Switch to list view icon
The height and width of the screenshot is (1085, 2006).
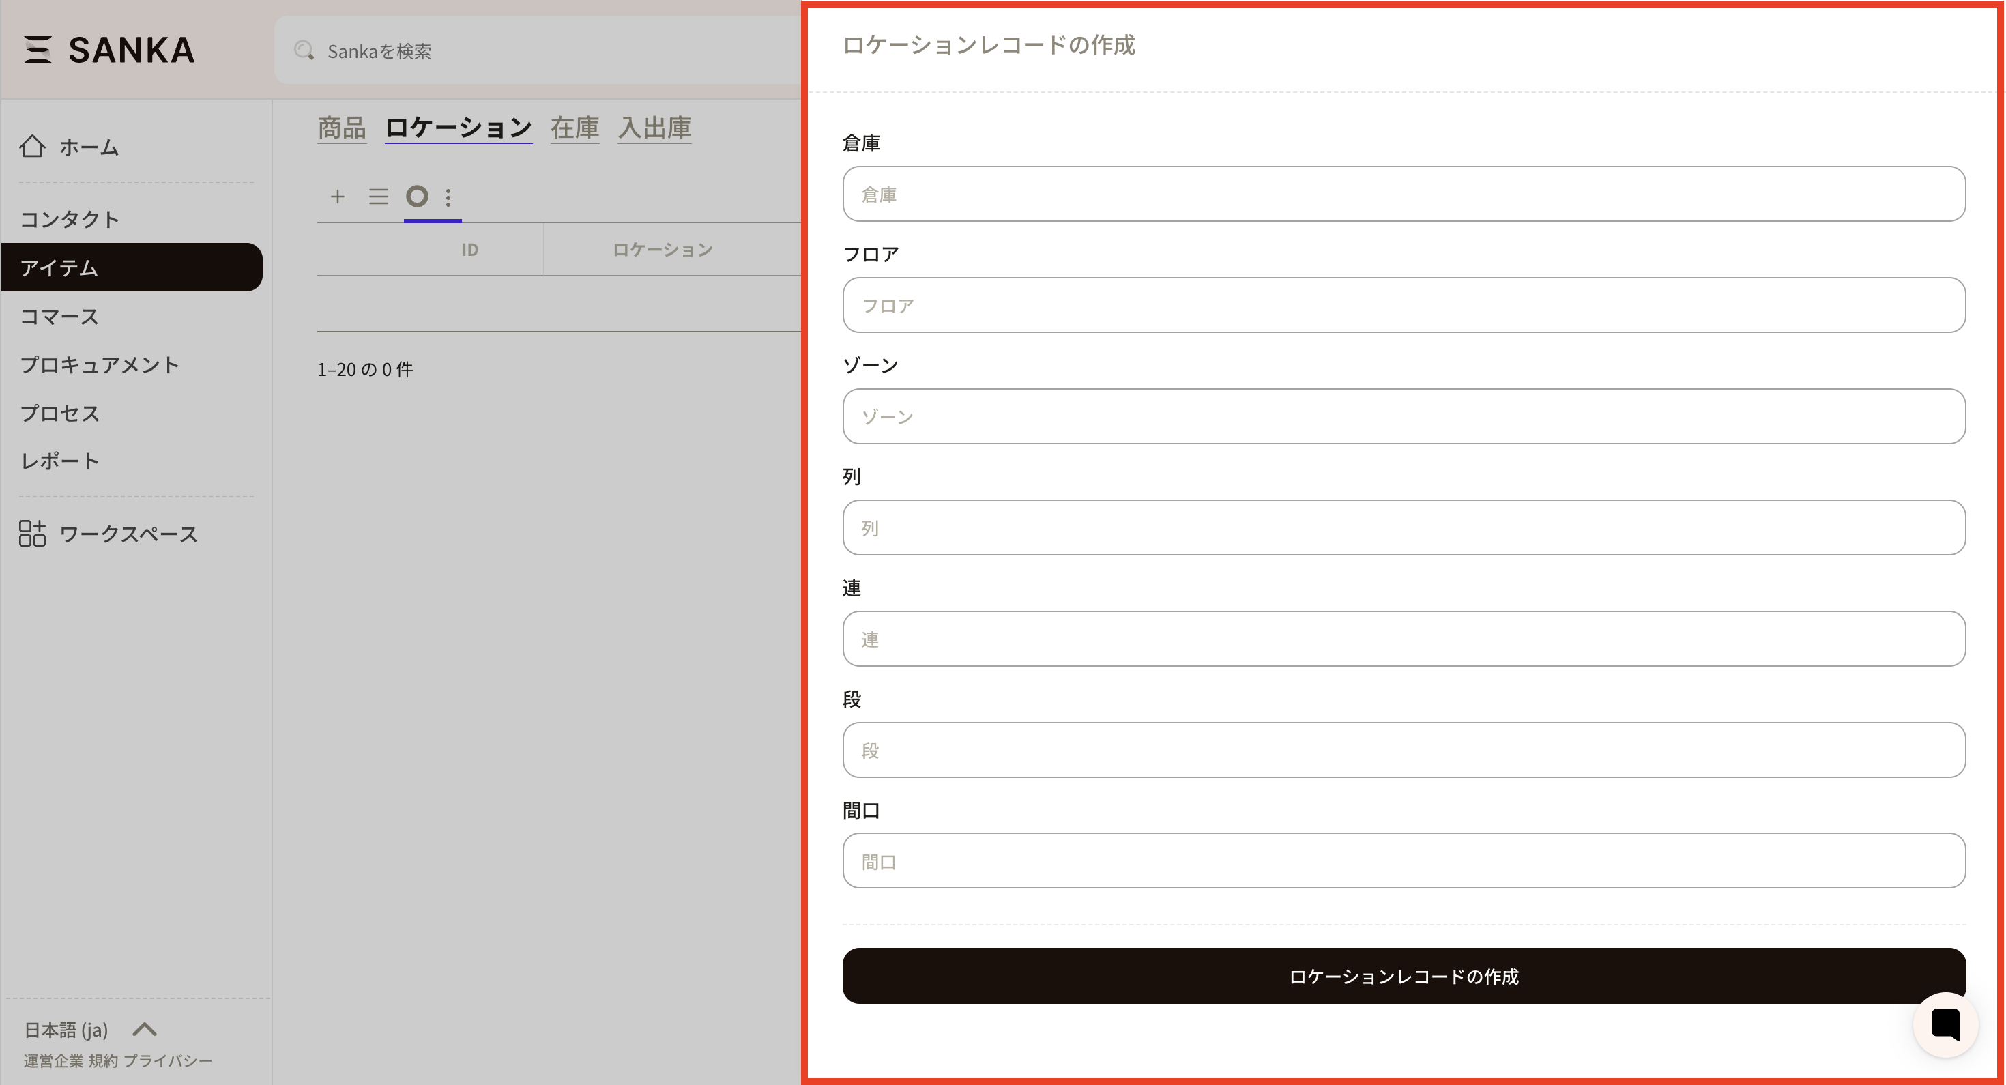[379, 197]
